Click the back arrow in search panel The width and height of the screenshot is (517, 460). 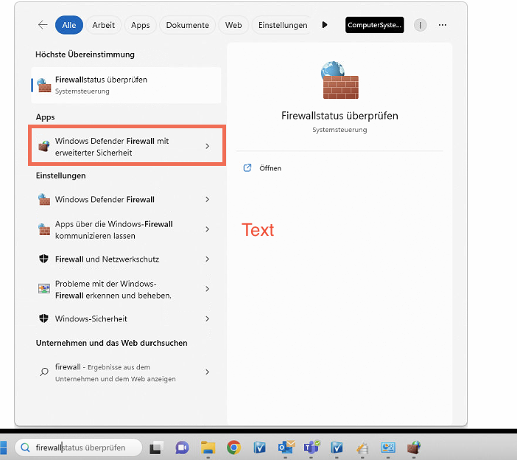click(x=43, y=25)
